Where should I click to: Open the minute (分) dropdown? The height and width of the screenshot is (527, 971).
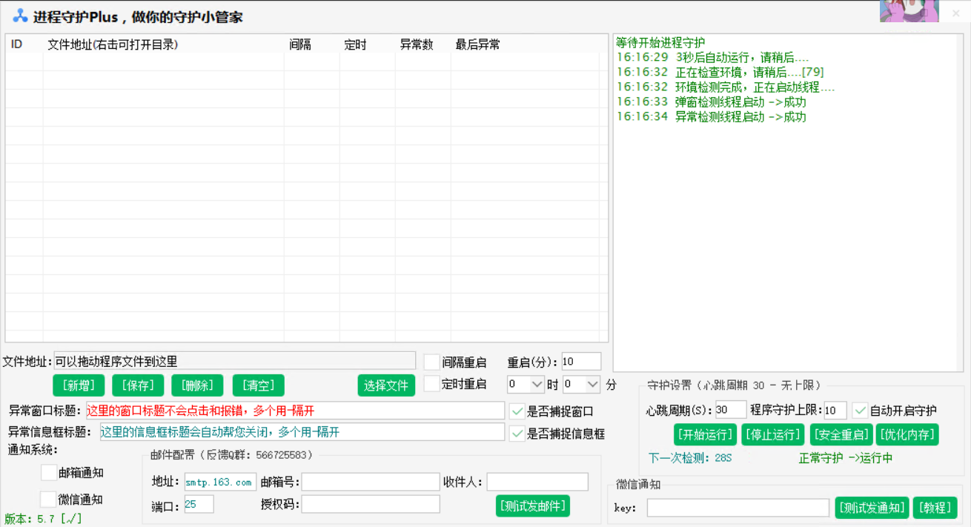click(x=581, y=385)
